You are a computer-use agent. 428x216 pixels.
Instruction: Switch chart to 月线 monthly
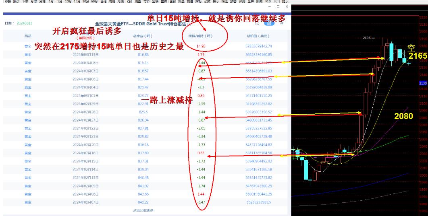(120, 1)
